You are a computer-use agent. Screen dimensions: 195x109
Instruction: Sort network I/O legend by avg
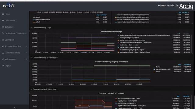point(178,96)
